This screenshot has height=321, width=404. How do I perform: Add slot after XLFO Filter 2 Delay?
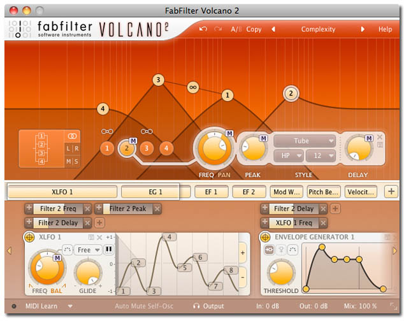pos(99,223)
